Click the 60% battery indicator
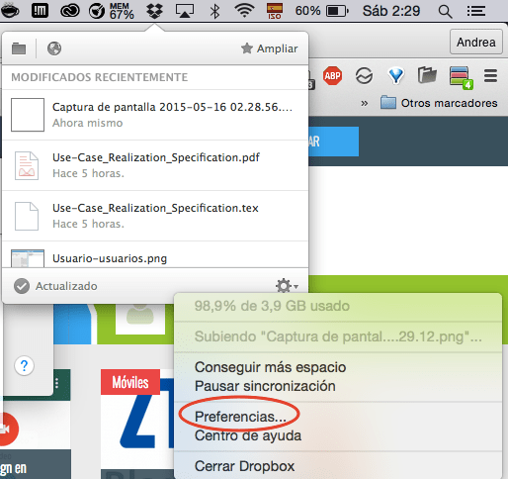508x479 pixels. coord(322,11)
